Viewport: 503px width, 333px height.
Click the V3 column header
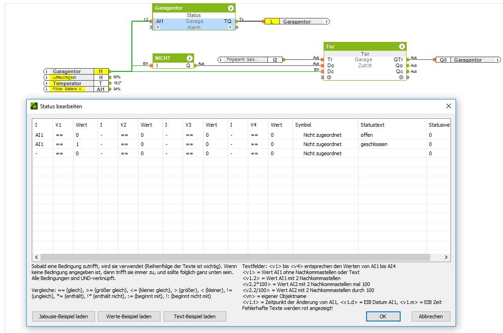pos(193,125)
